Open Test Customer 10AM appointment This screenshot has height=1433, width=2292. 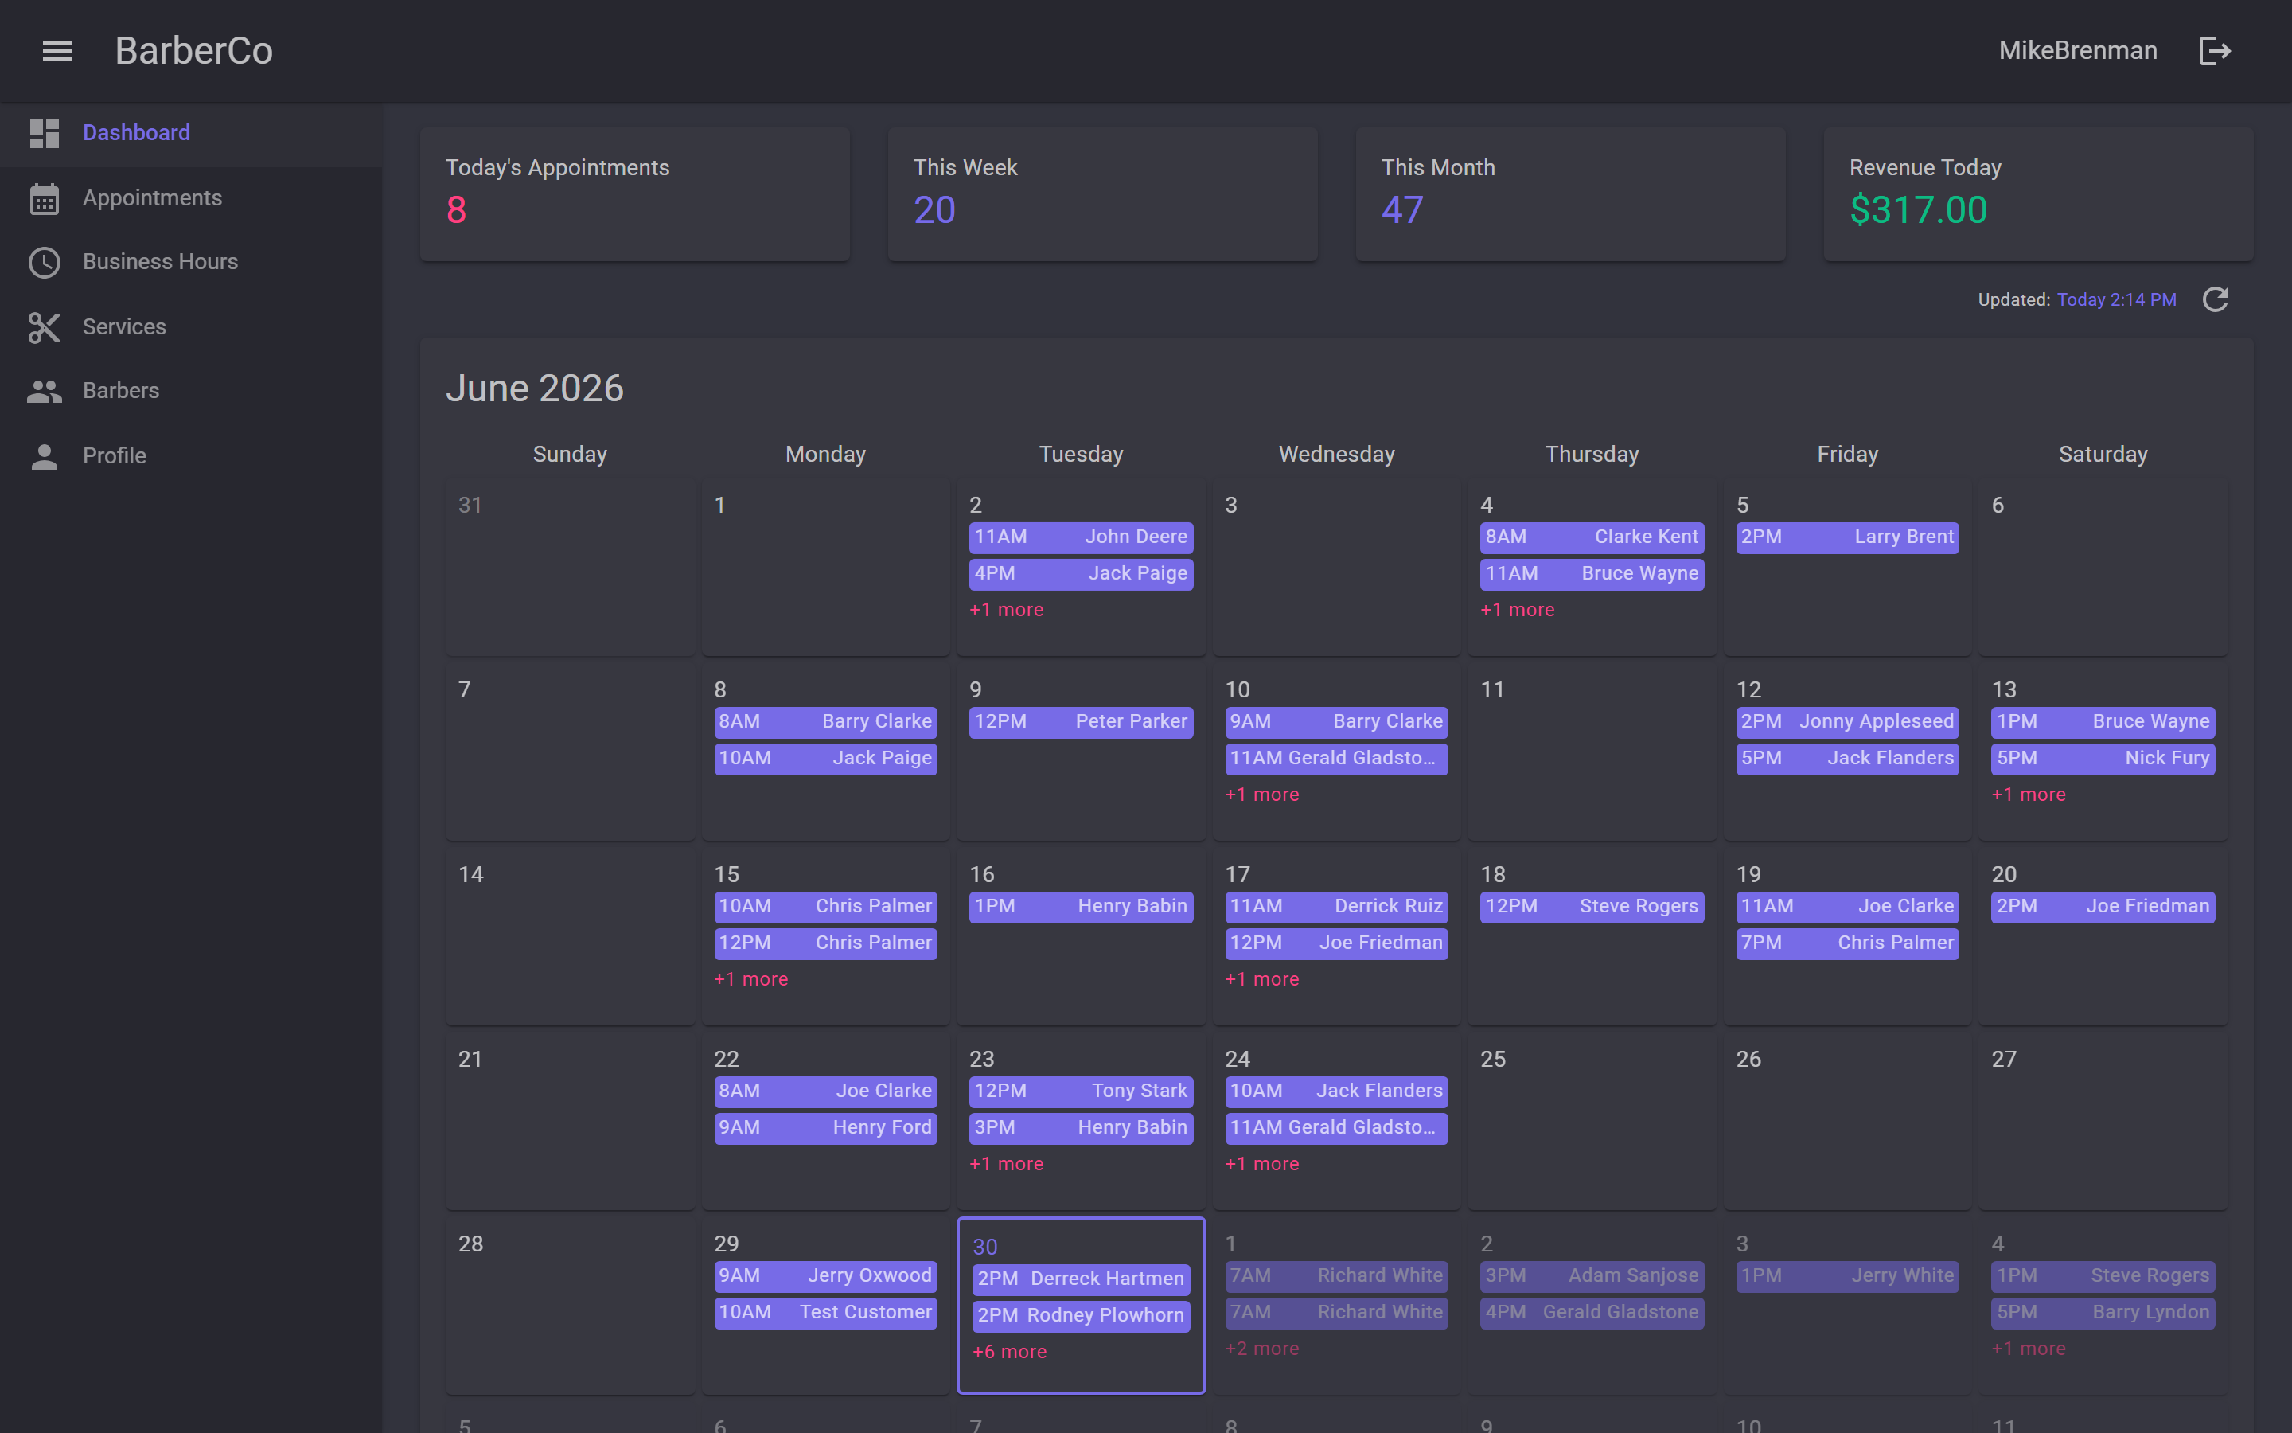(825, 1313)
